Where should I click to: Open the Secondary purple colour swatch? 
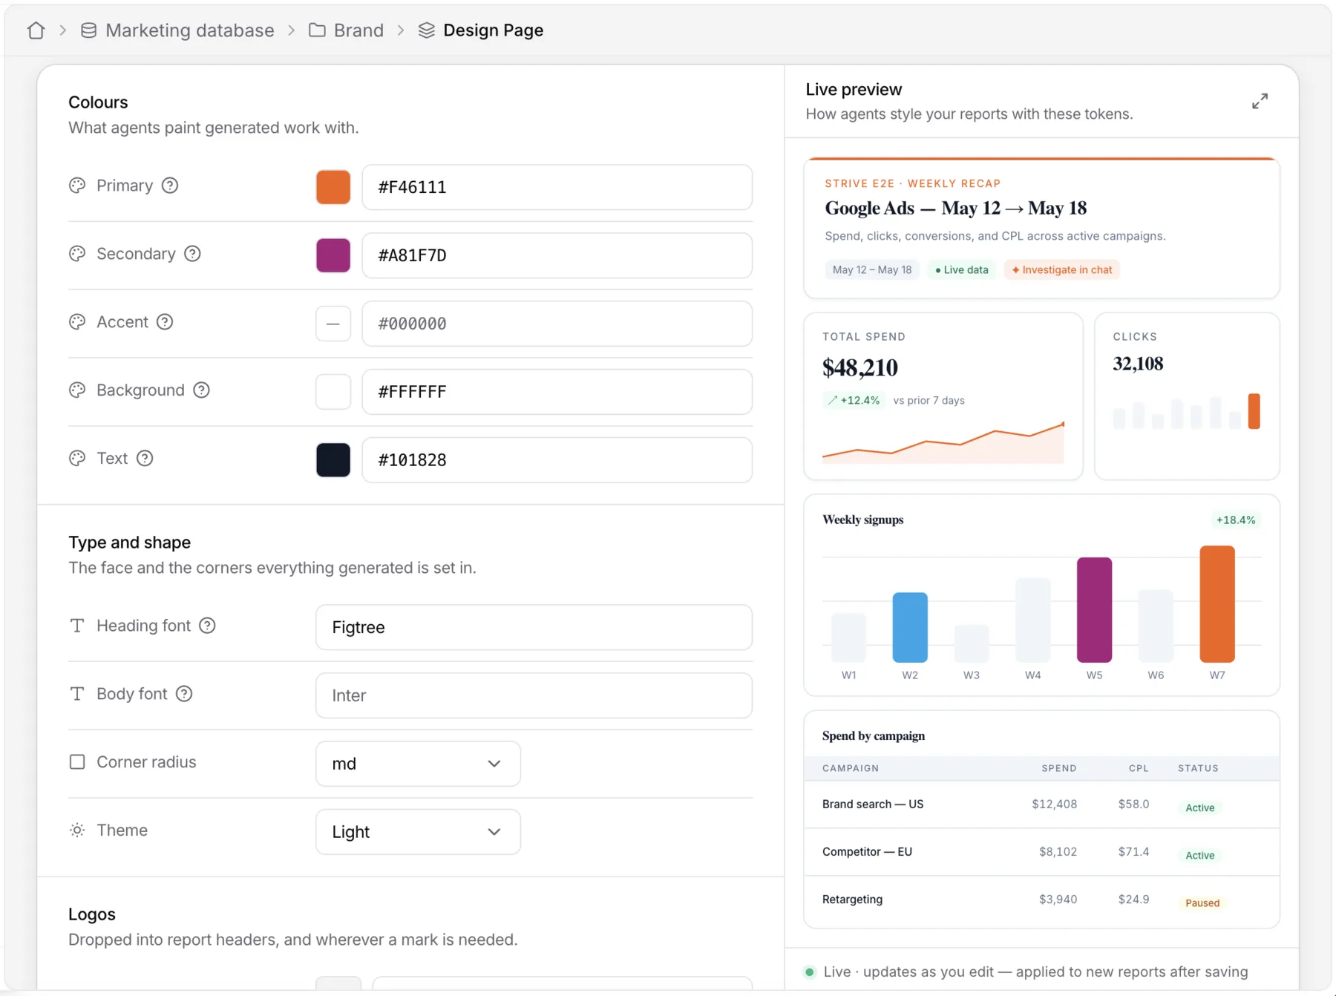pos(333,255)
